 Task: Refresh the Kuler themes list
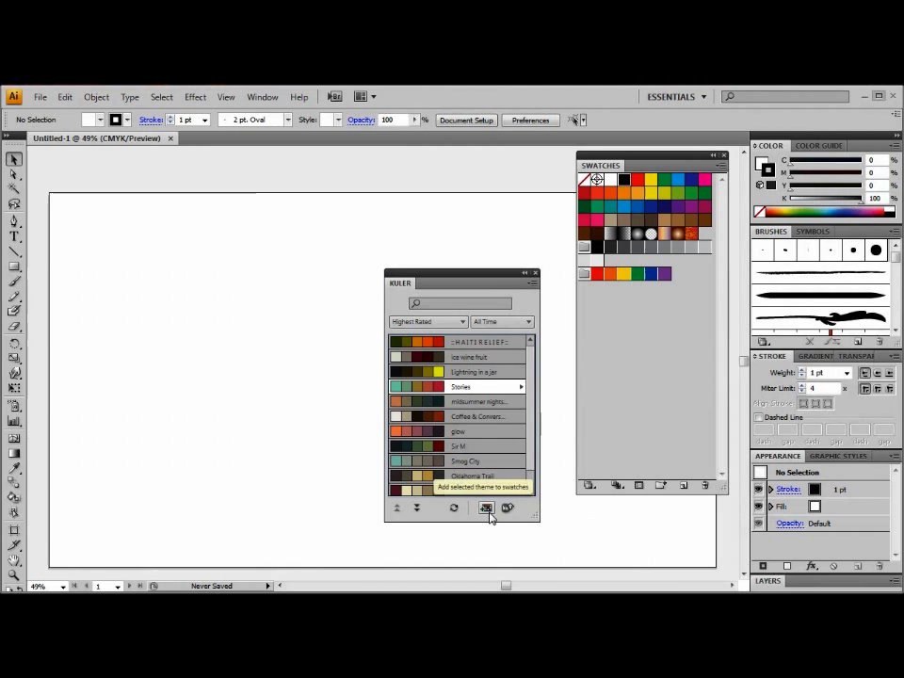coord(454,508)
